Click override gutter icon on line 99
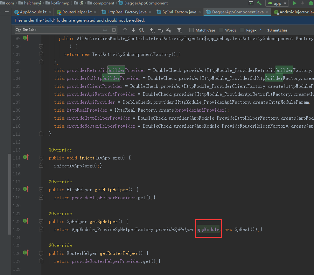Viewport: 314px width, 275px height. (26, 38)
